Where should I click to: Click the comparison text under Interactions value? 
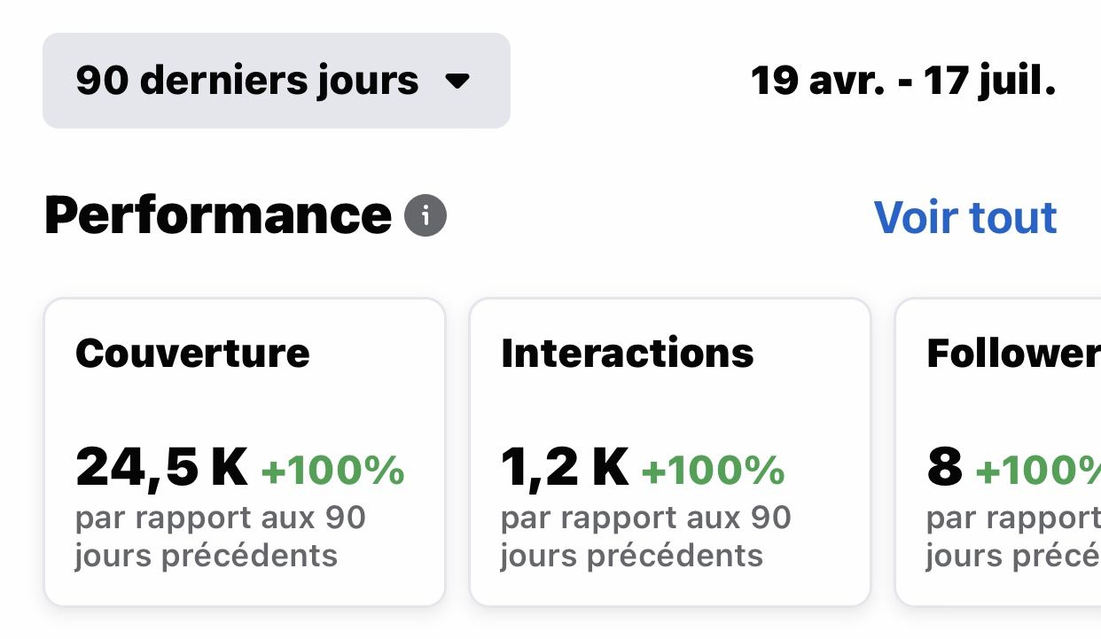[646, 536]
